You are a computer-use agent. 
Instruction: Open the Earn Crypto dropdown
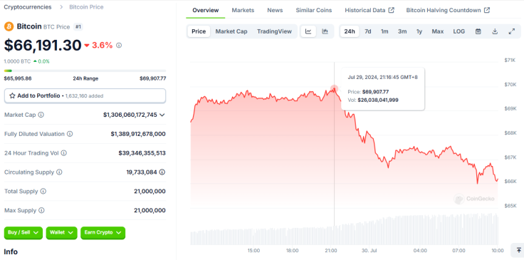point(103,233)
